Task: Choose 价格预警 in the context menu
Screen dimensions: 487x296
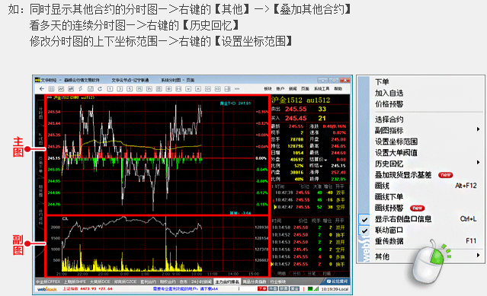Action: [x=389, y=104]
